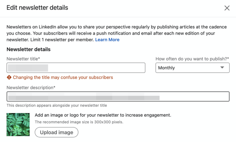Click the recommended 300x300 image size note

79,122
